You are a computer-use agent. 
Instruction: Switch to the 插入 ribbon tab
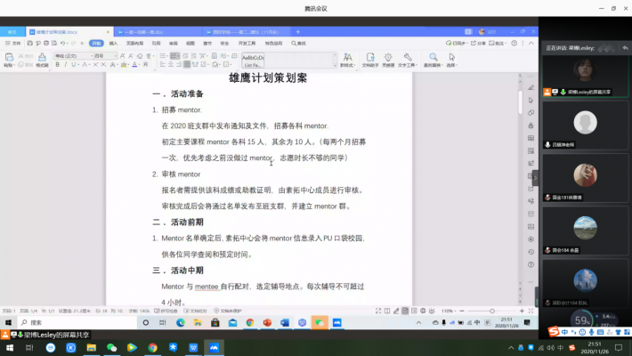click(114, 43)
